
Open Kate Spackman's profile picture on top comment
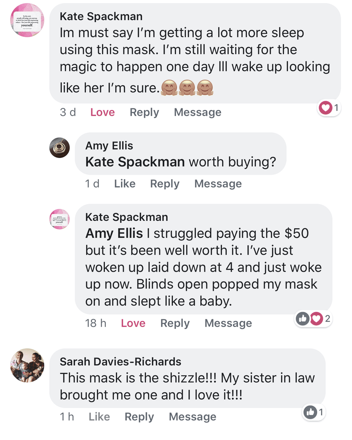tap(27, 20)
